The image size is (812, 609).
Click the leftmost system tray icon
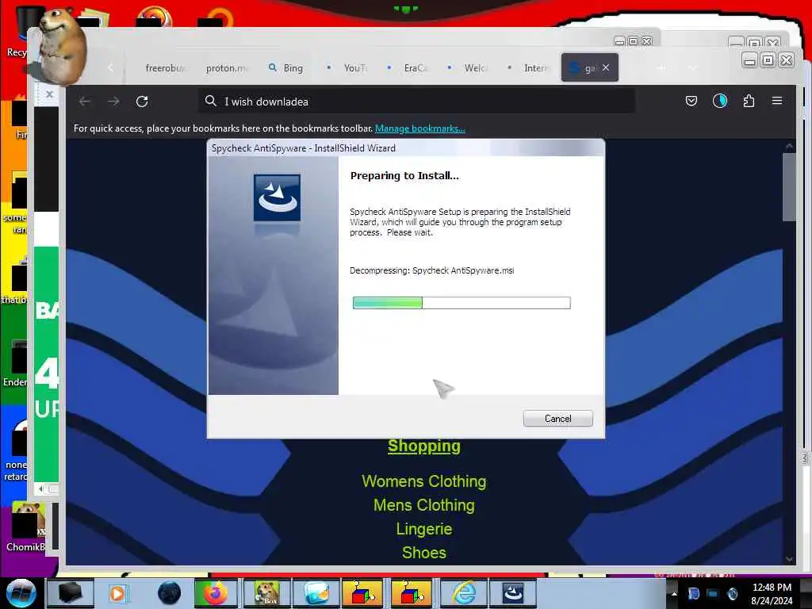(693, 593)
